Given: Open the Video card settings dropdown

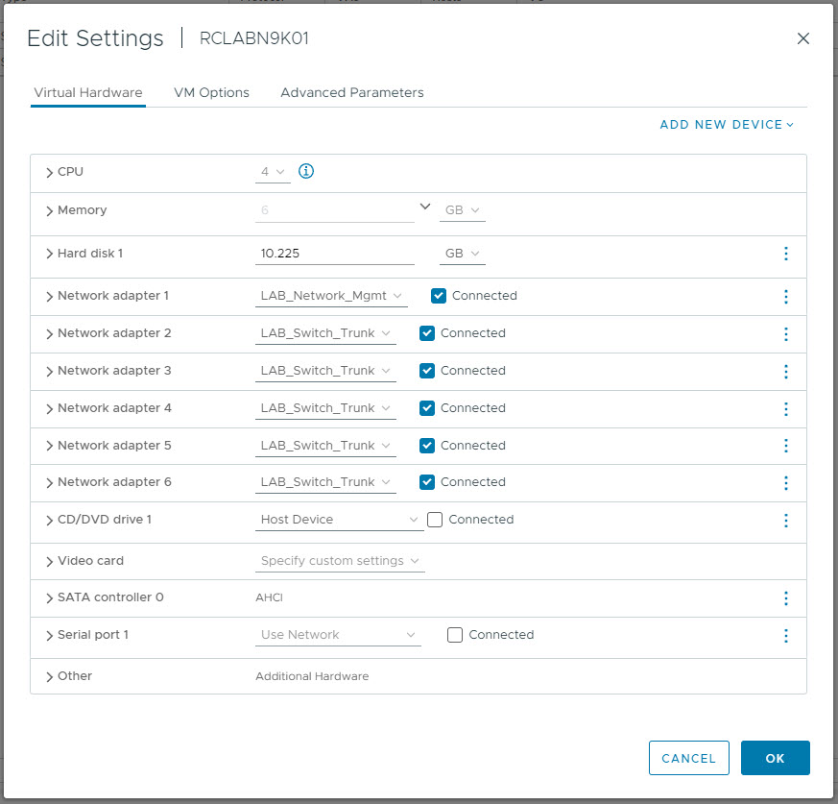Looking at the screenshot, I should pyautogui.click(x=340, y=561).
